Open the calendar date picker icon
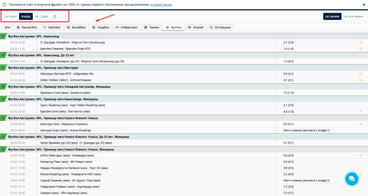The image size is (368, 196). click(55, 17)
